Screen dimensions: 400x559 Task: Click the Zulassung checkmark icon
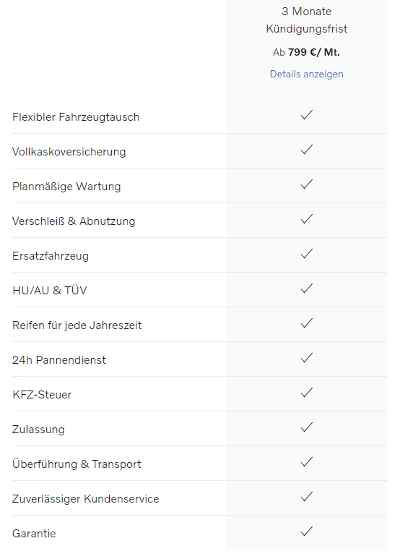coord(306,427)
